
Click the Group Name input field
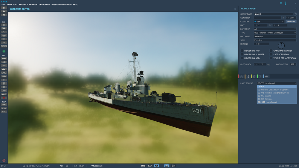click(x=273, y=14)
